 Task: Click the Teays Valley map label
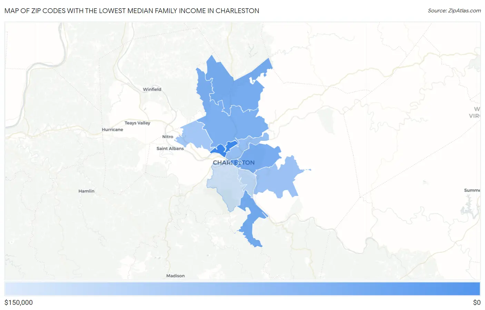pyautogui.click(x=137, y=123)
